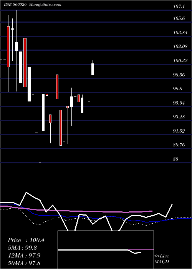Click the 5MA : 99.3 readout
The width and height of the screenshot is (192, 269).
point(22,248)
